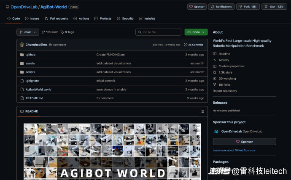Click the .github folder icon
Image resolution: width=291 pixels, height=180 pixels.
tap(22, 55)
